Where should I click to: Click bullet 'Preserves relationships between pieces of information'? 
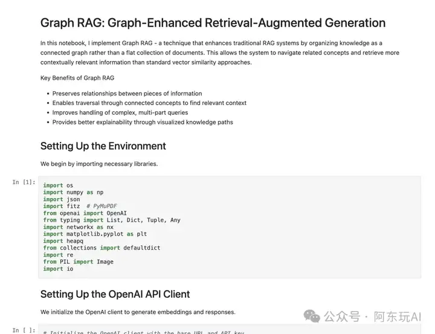pyautogui.click(x=127, y=94)
